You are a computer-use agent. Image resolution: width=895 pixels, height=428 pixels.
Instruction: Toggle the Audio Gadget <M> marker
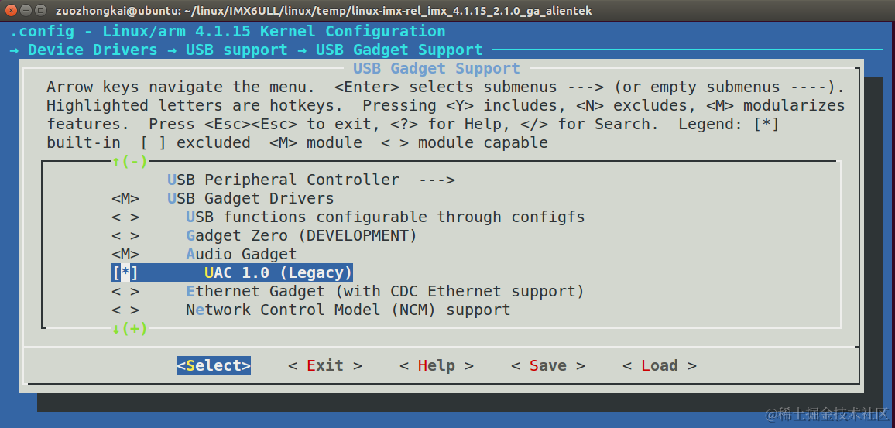(125, 255)
